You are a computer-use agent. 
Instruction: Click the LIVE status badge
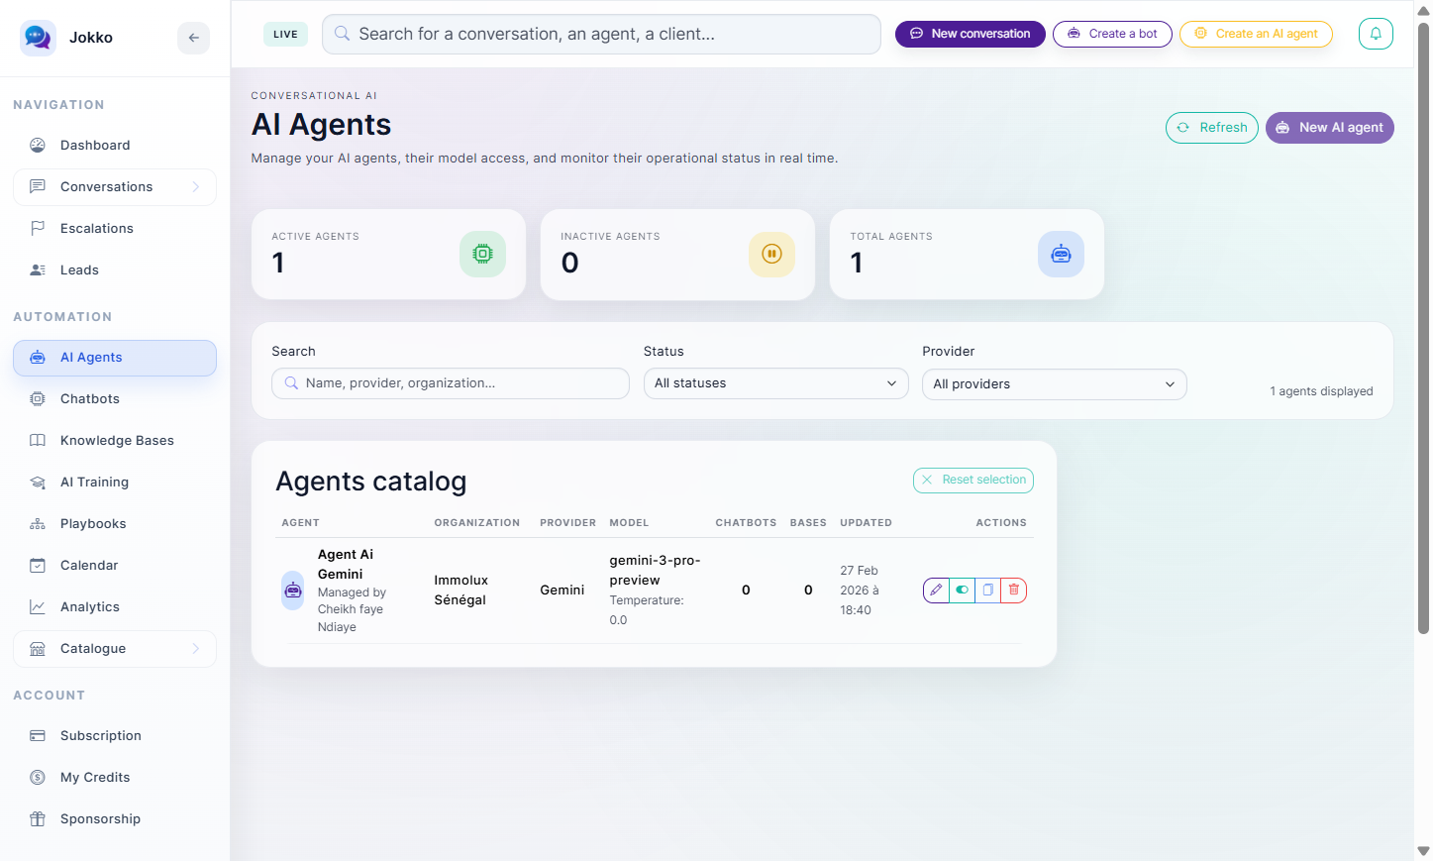click(285, 35)
